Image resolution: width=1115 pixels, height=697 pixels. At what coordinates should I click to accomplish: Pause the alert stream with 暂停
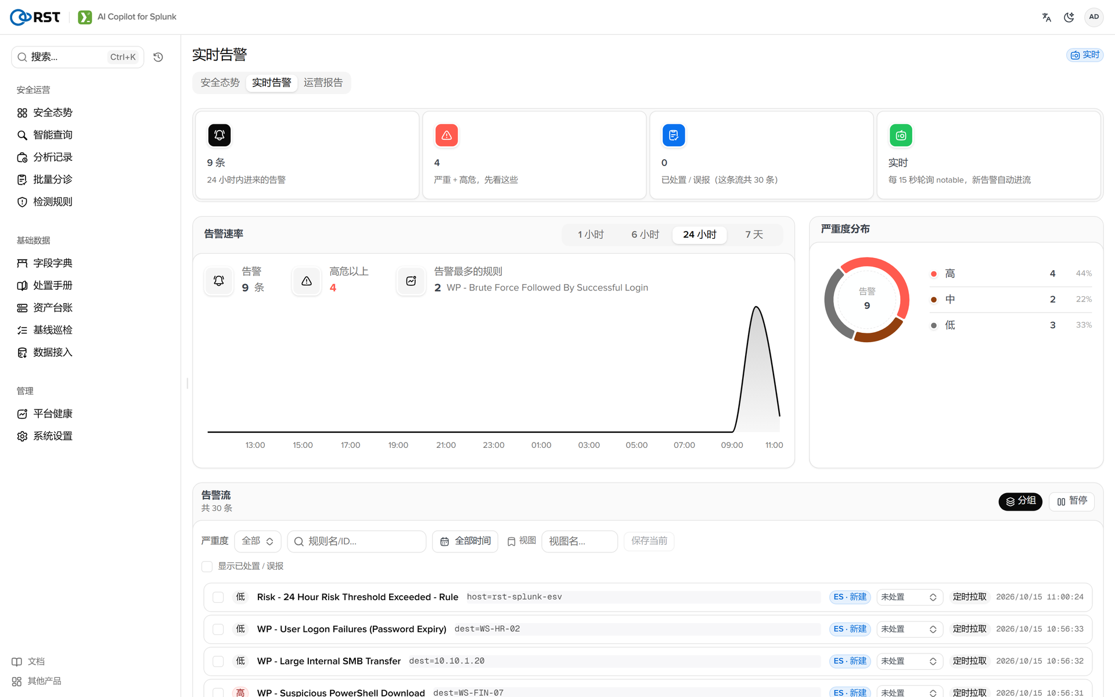(1072, 501)
